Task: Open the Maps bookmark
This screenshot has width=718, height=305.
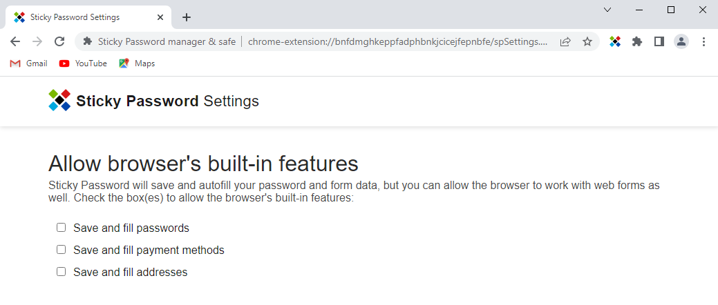Action: tap(137, 63)
